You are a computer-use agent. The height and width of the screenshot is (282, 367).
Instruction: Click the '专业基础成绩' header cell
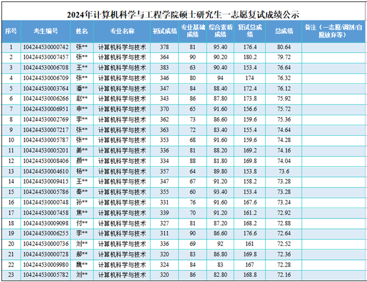click(x=191, y=31)
